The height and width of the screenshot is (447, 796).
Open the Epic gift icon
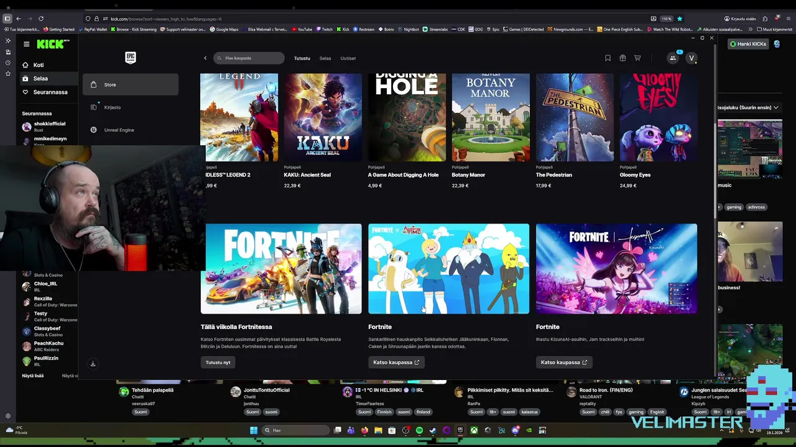point(622,58)
